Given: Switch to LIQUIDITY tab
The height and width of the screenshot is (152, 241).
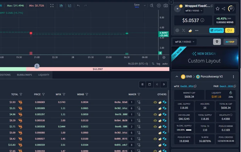Looking at the screenshot, I should click(x=44, y=75).
